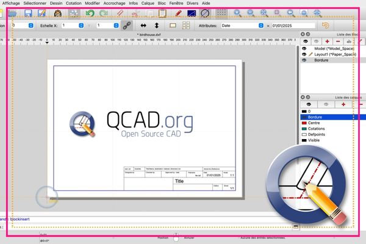Click the single rectangle insert icon
This screenshot has width=366, height=244.
[x=173, y=26]
